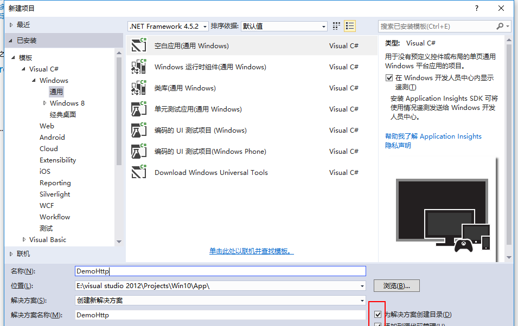Click the template tree scrollbar down arrow
This screenshot has width=518, height=326.
coord(119,242)
